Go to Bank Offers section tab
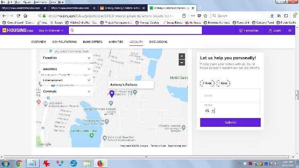The image size is (299, 168). pyautogui.click(x=93, y=42)
